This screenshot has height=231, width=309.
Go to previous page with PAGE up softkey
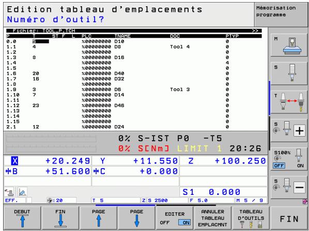click(99, 218)
